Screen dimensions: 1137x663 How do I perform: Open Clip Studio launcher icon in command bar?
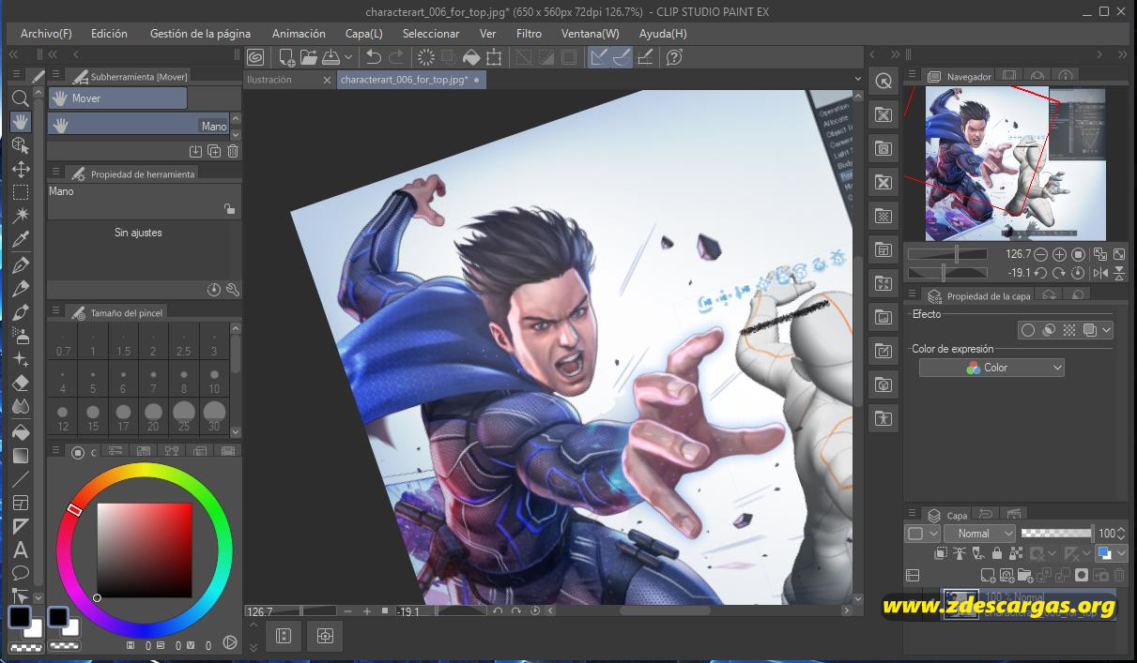coord(255,57)
